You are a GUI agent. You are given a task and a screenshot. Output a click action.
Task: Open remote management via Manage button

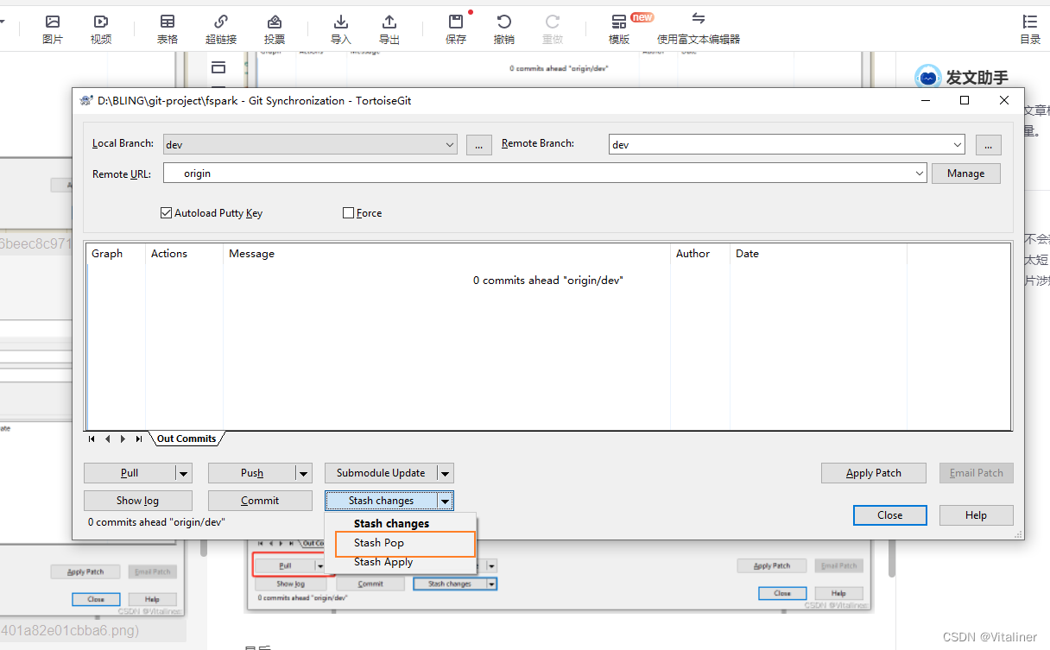pyautogui.click(x=965, y=173)
